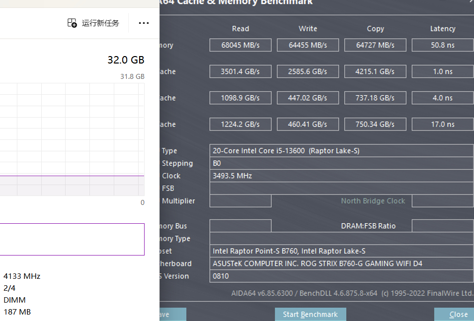Viewport: 474px width, 321px height.
Task: Click the Start Benchmark button
Action: 310,314
